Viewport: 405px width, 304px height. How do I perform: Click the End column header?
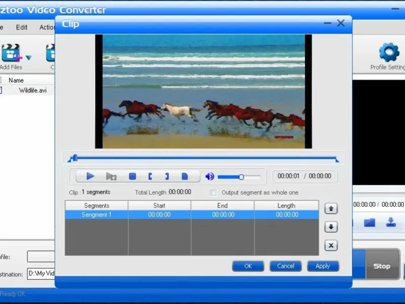pos(222,206)
